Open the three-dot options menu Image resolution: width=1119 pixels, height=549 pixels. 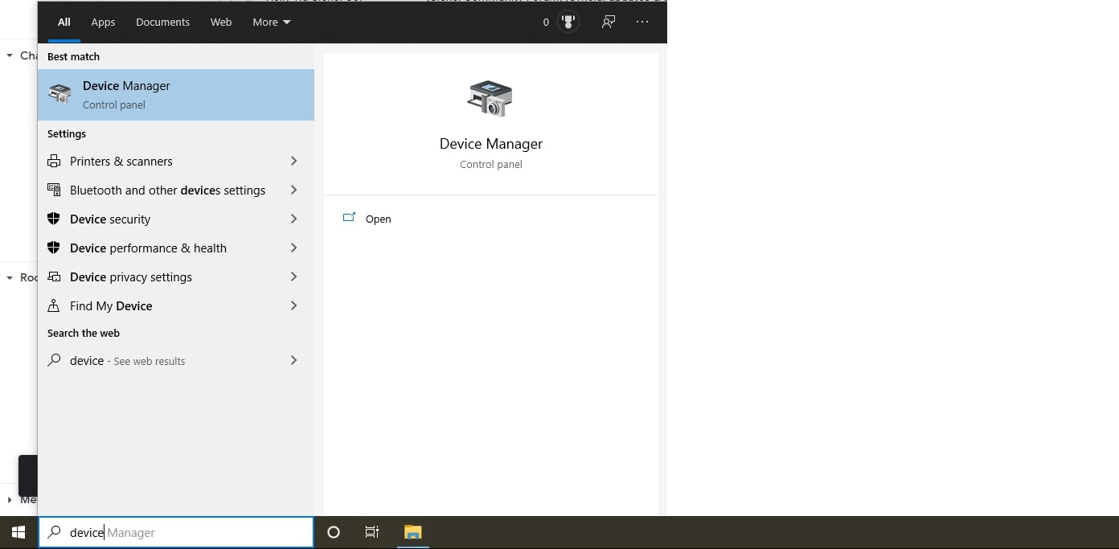pyautogui.click(x=642, y=22)
